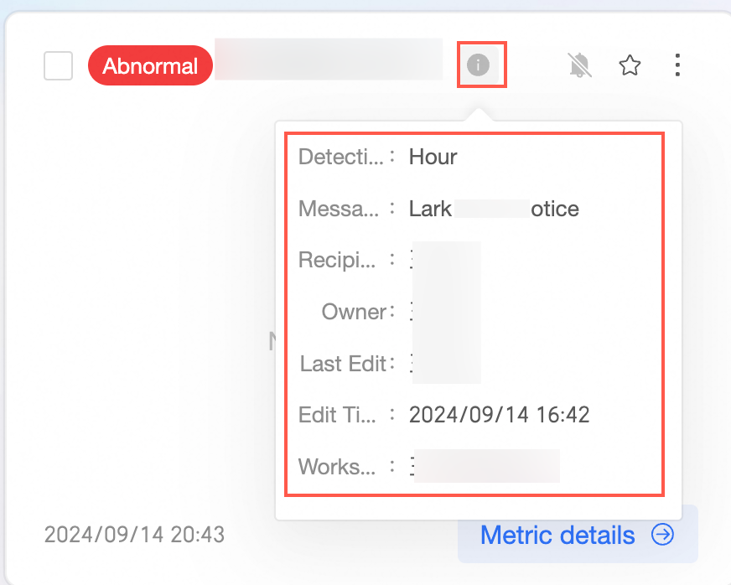Click the truncated Works... label
This screenshot has width=731, height=585.
(337, 466)
